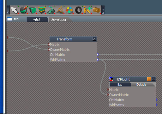Open the terrain sculpting tool icon
This screenshot has width=162, height=114.
[51, 10]
